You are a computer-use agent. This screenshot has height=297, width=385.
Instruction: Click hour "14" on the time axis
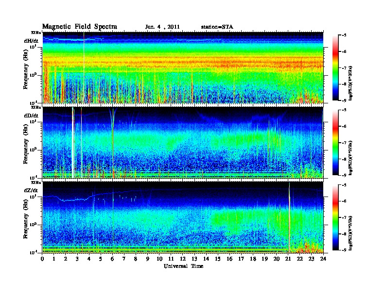206,259
